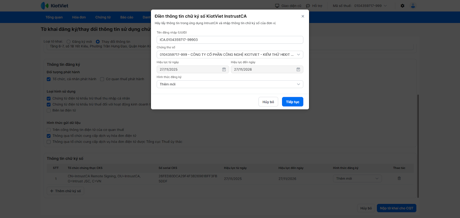Toggle Cơ quan thuế phát hành checkbox
The height and width of the screenshot is (218, 460).
pyautogui.click(x=102, y=79)
